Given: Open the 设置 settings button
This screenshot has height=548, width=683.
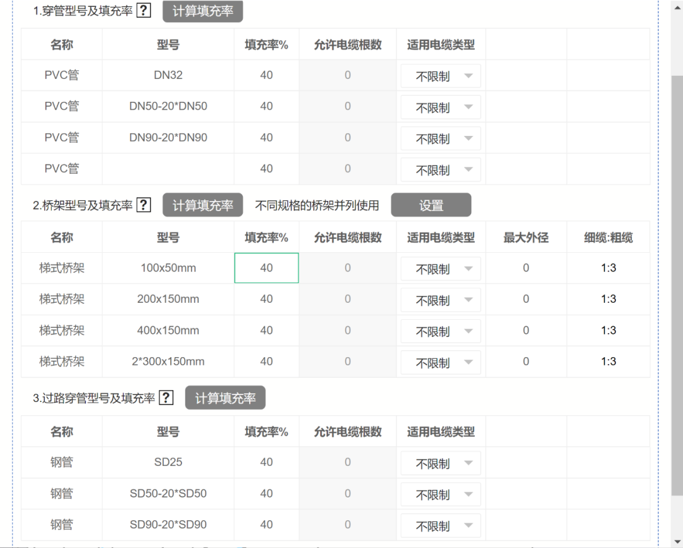Looking at the screenshot, I should click(431, 205).
